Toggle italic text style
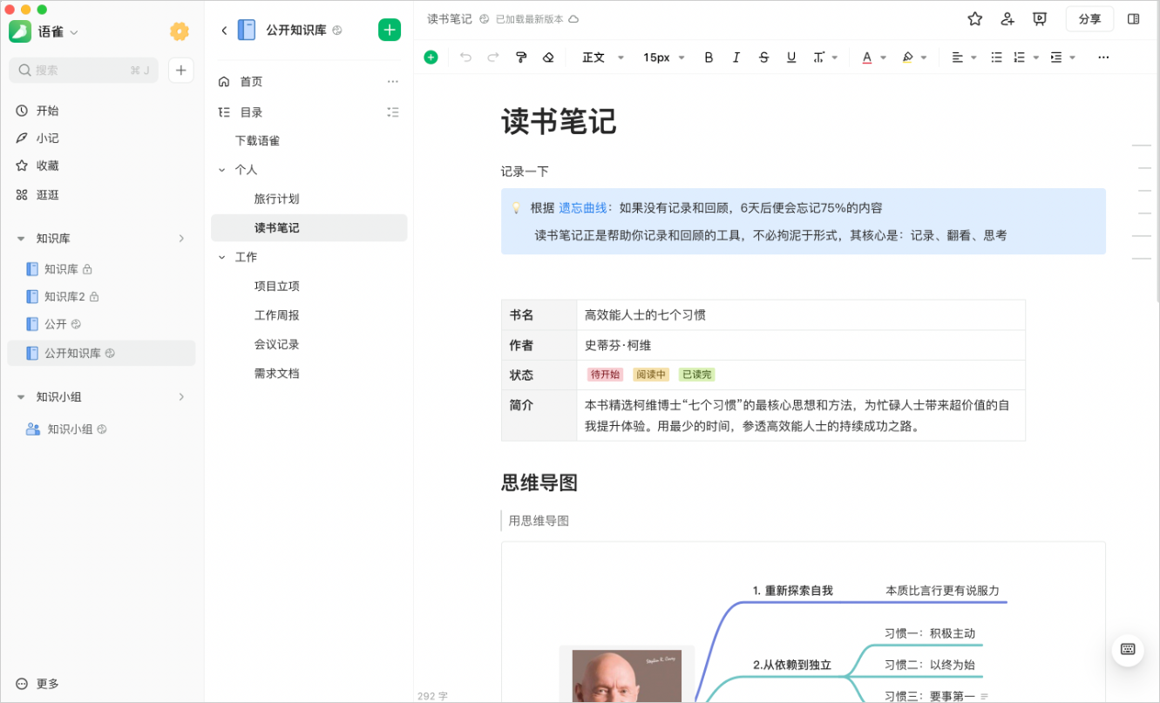The image size is (1160, 703). pyautogui.click(x=736, y=57)
